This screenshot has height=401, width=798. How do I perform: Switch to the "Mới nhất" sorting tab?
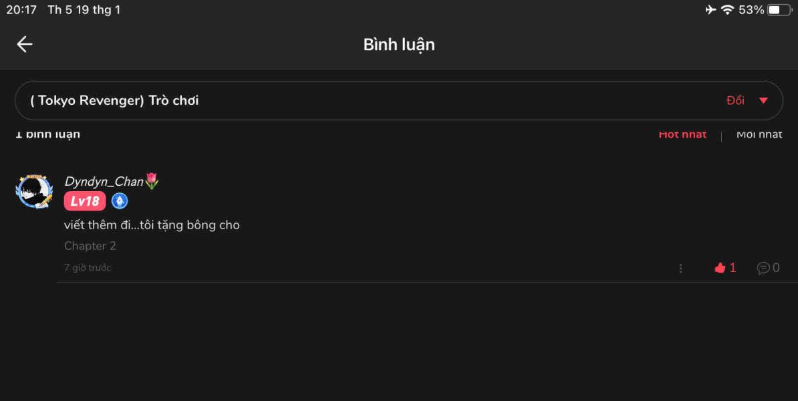(759, 134)
